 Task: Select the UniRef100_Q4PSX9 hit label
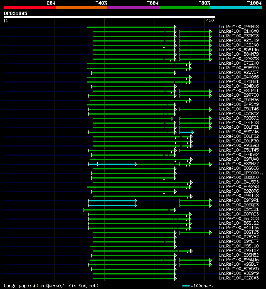[x=239, y=105]
